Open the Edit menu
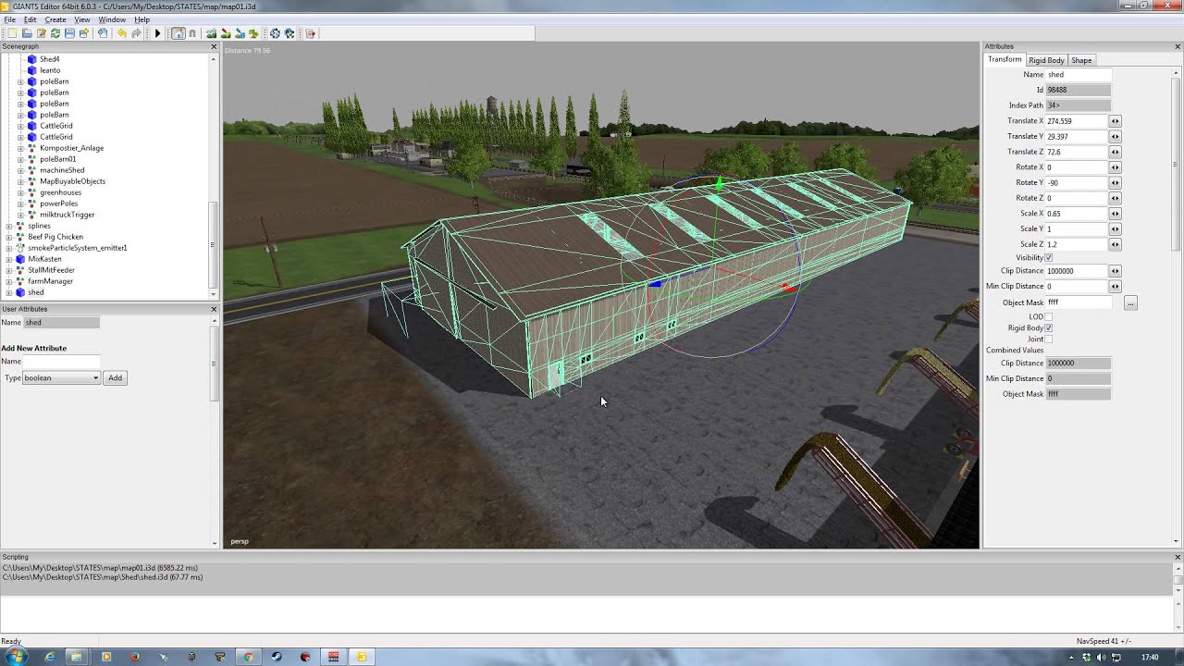The image size is (1184, 666). (31, 19)
